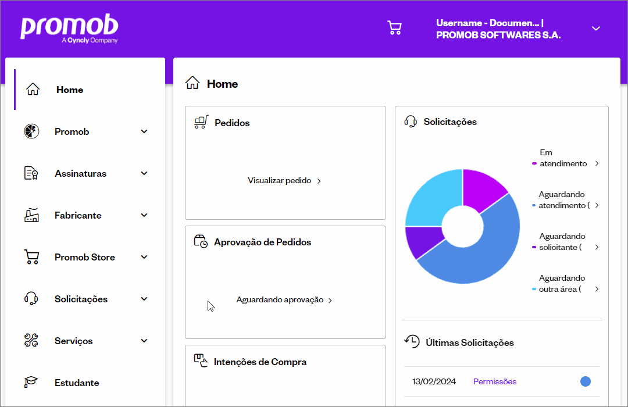Click the 13/02/2024 request date

click(434, 382)
